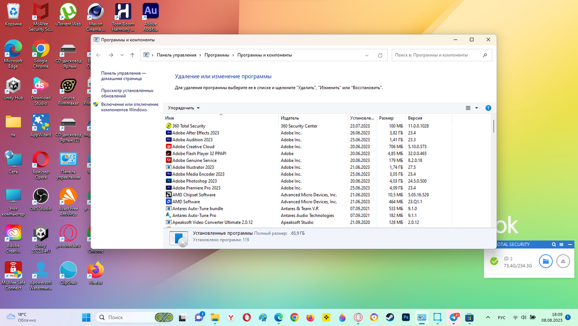
Task: Expand chevron after Программы breadcrumb
Action: click(233, 55)
